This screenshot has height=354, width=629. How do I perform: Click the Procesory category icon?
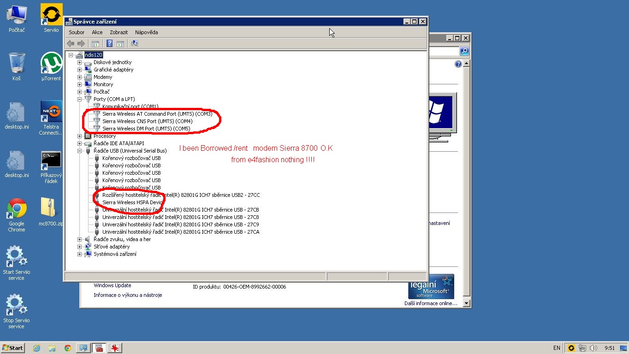tap(88, 136)
